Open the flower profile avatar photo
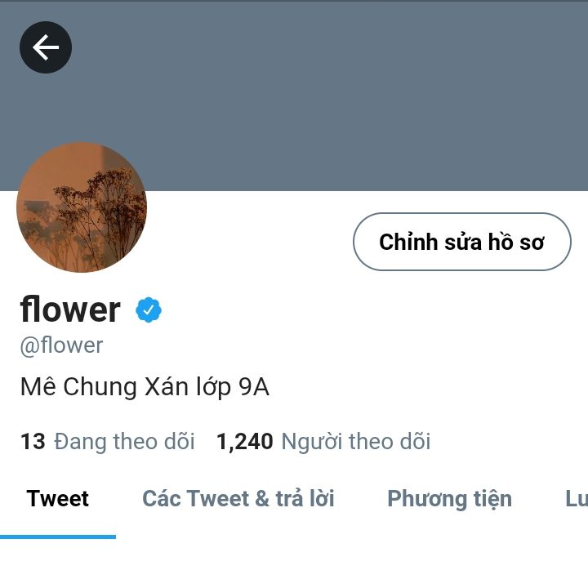 (82, 207)
